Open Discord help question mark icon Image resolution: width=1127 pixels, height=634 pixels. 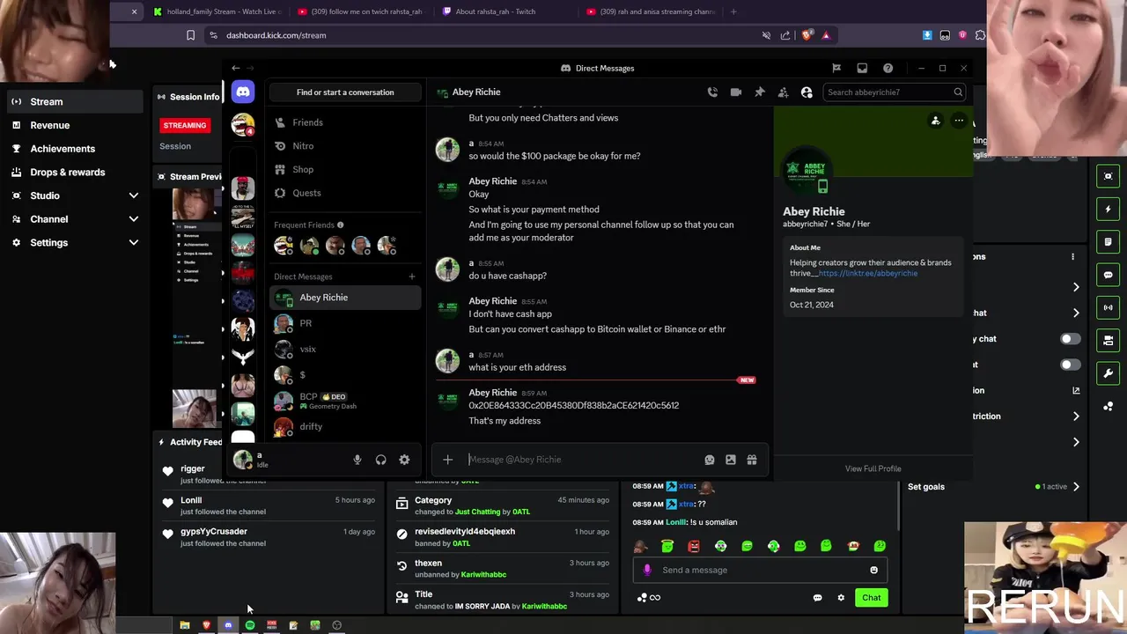888,68
